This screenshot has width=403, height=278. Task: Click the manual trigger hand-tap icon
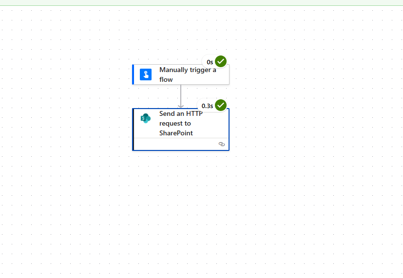pos(146,74)
